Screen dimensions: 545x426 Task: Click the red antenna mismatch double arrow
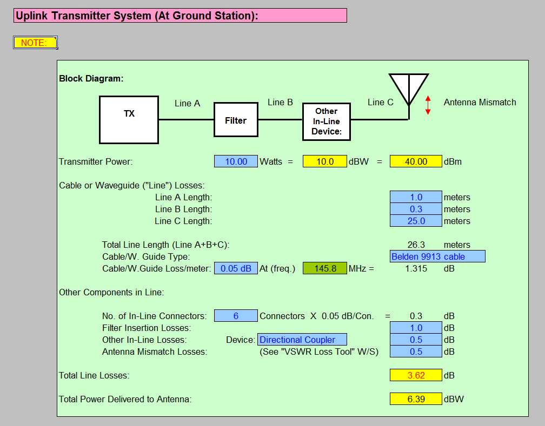[x=428, y=105]
